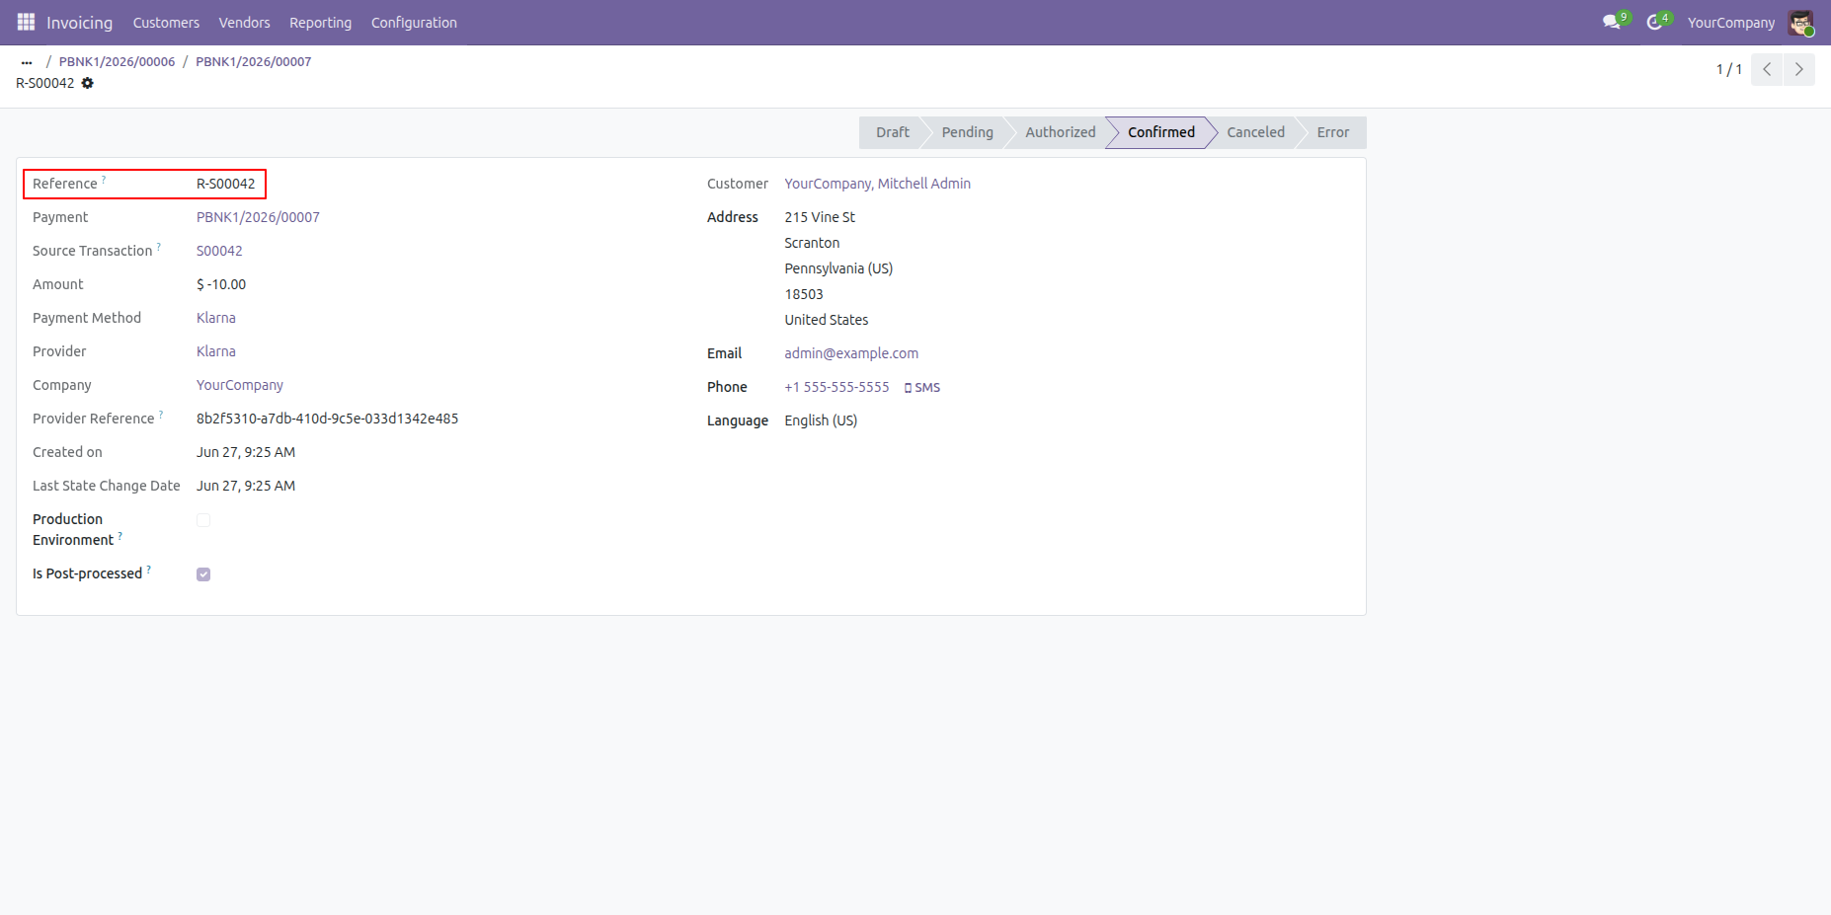Show help tooltip for Reference field
The height and width of the screenshot is (915, 1831).
[104, 180]
